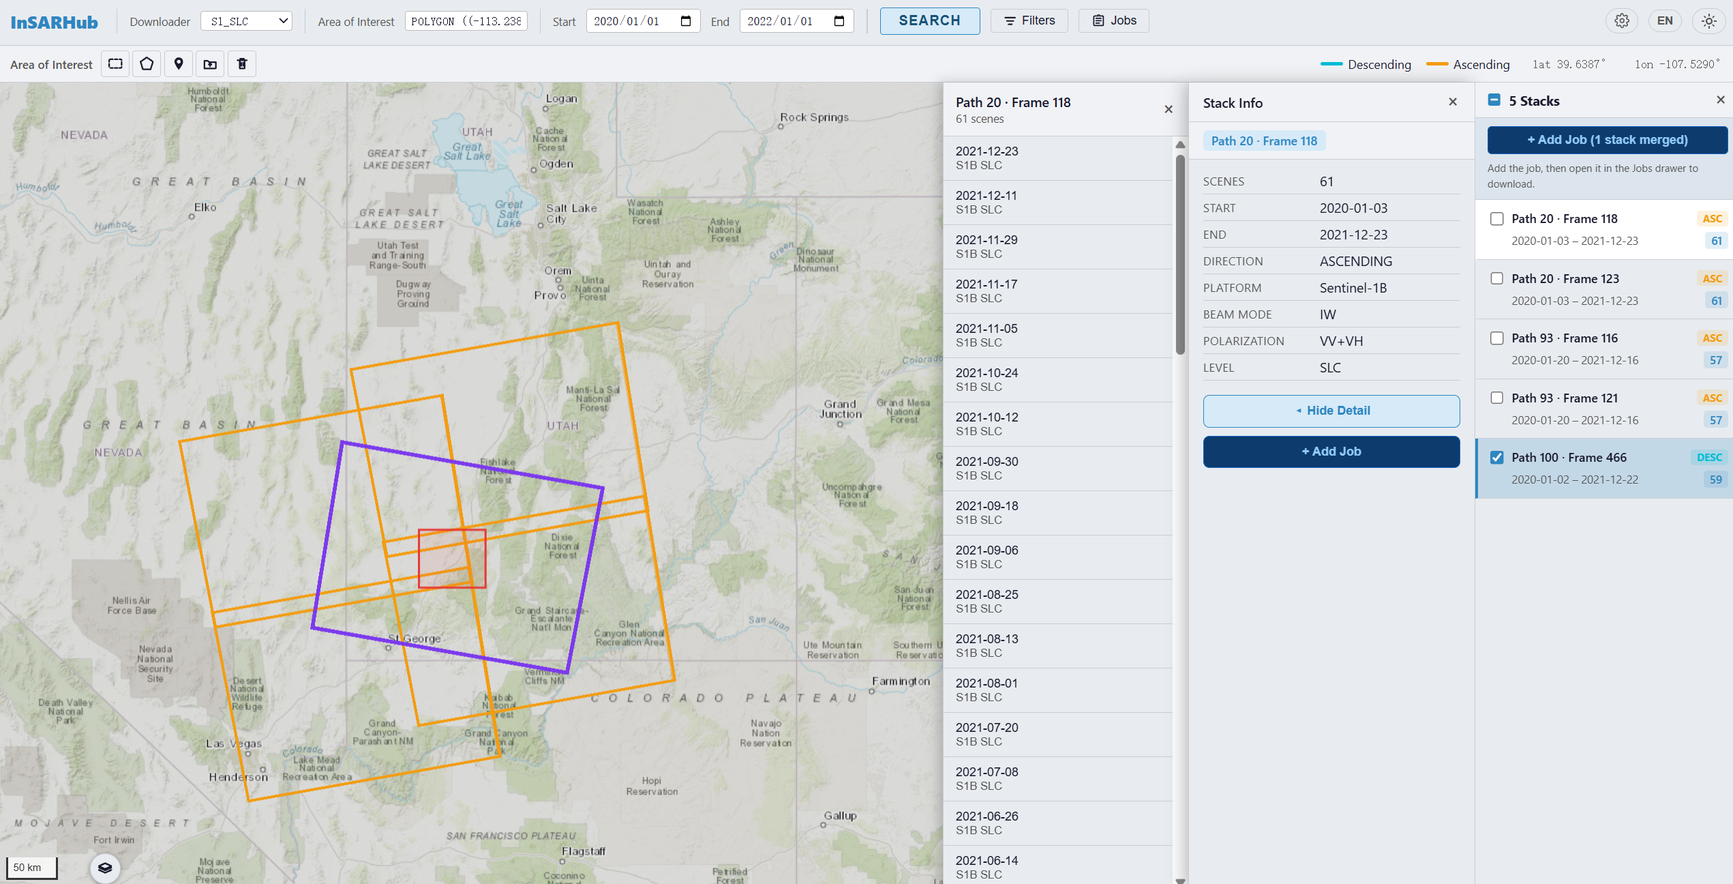Click the Ascending legend color line
This screenshot has width=1733, height=884.
[x=1437, y=64]
